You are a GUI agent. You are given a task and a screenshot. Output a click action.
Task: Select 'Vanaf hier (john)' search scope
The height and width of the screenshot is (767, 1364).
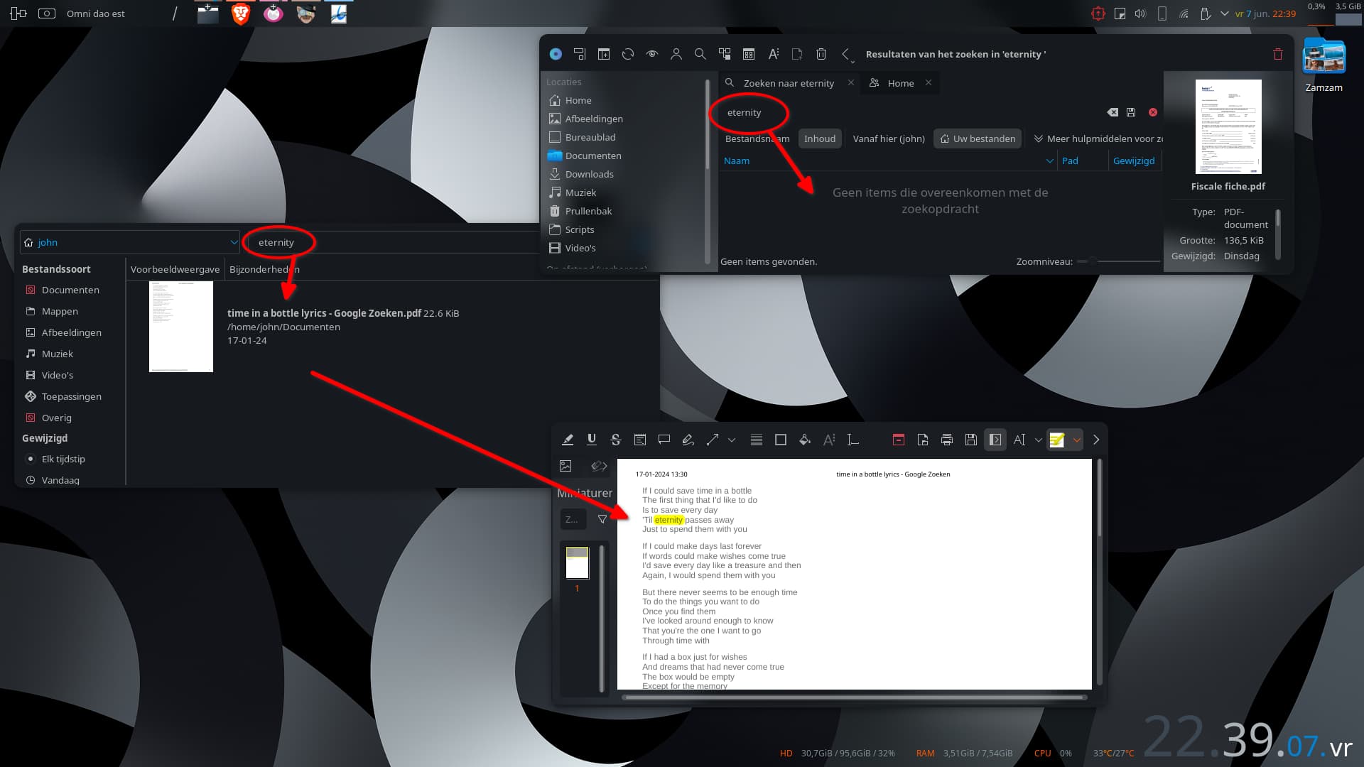click(889, 138)
